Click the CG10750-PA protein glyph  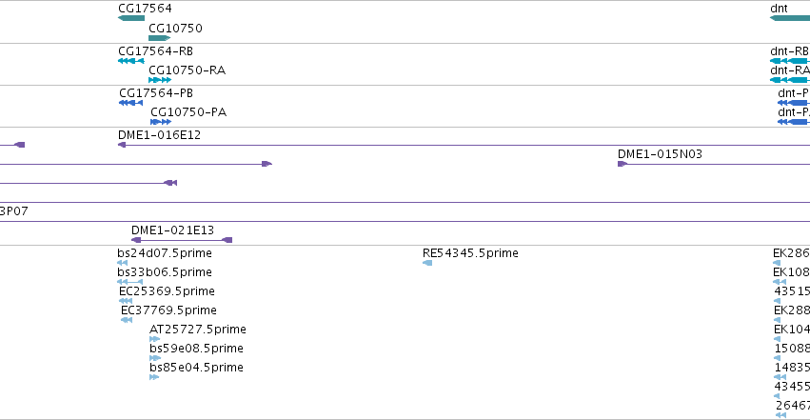tap(161, 122)
